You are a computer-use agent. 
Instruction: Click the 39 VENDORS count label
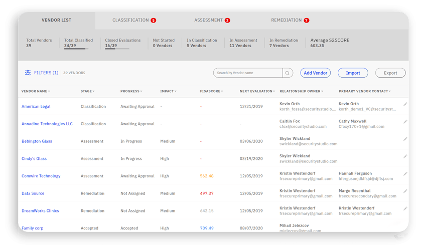tap(74, 73)
